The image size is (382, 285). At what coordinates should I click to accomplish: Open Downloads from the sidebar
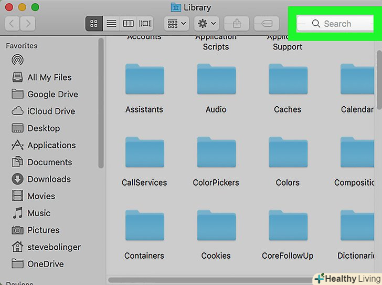click(41, 179)
